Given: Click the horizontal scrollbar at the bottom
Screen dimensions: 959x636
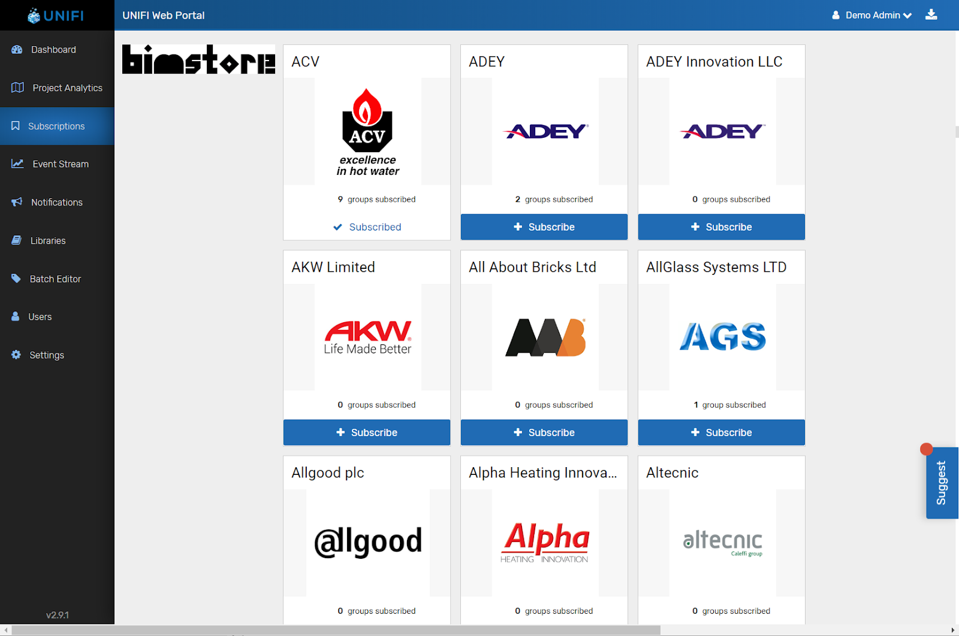Looking at the screenshot, I should [x=336, y=630].
